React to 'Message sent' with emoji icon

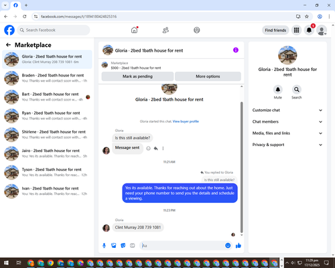(x=148, y=148)
